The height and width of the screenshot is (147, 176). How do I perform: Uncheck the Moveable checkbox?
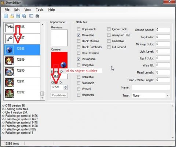[78, 35]
